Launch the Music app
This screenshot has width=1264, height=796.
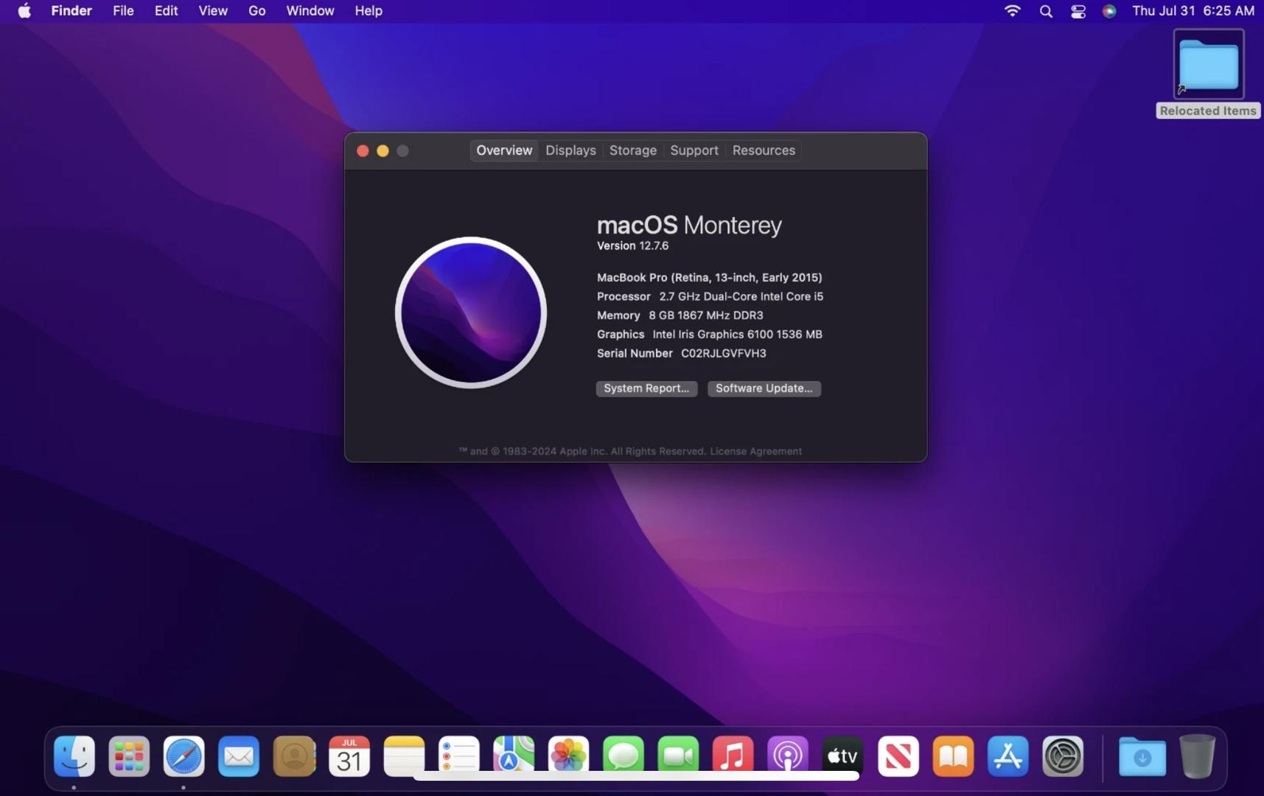733,756
